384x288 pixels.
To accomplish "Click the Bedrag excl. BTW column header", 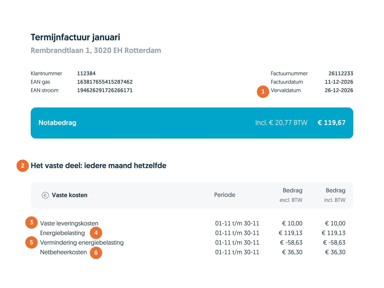I will click(291, 195).
